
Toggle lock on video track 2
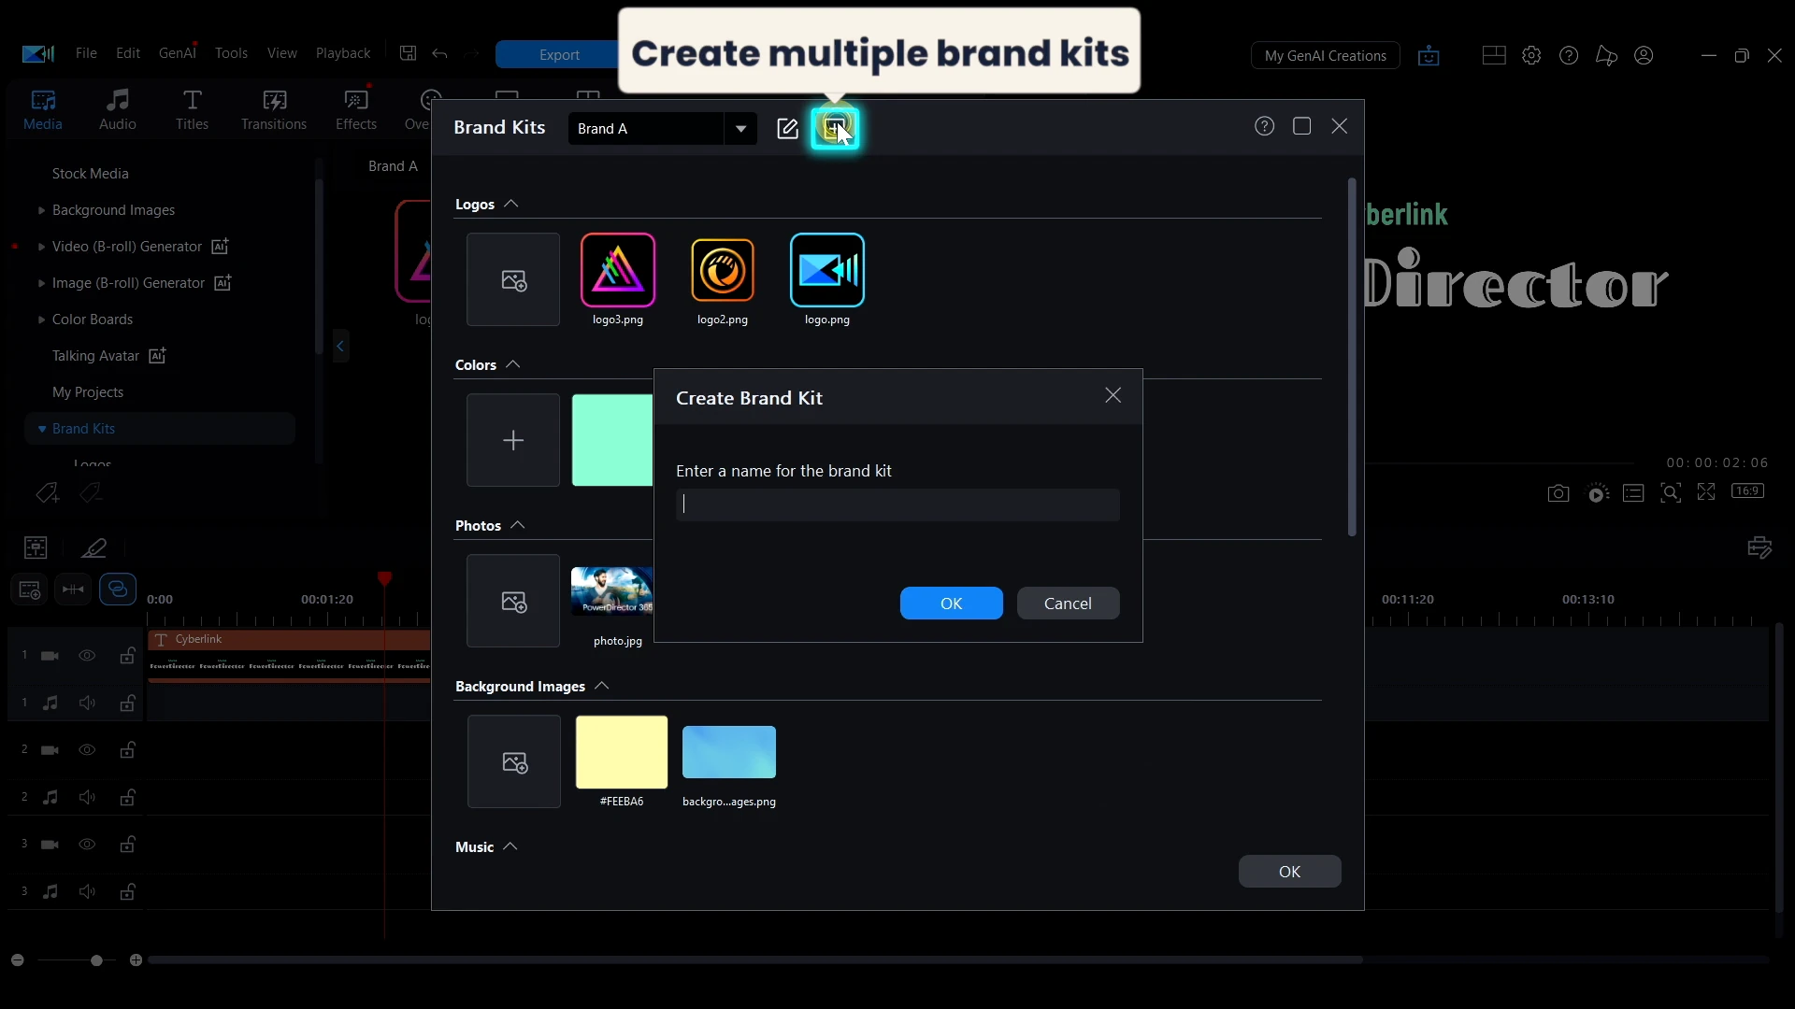click(127, 750)
